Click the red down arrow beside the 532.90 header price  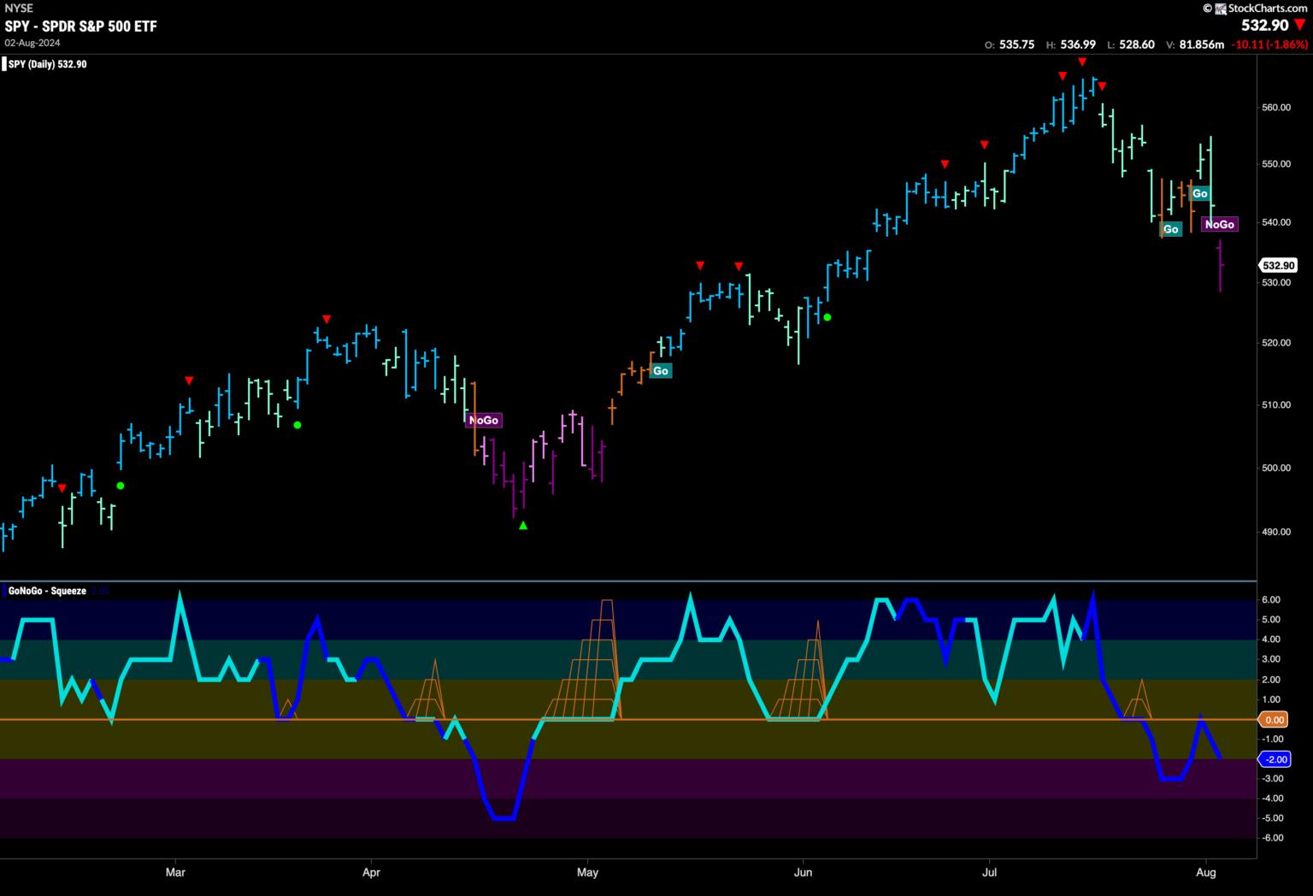pos(1300,26)
